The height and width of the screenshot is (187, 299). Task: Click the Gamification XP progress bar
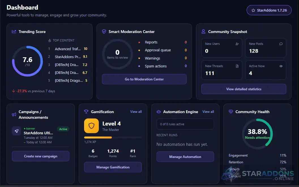113,137
